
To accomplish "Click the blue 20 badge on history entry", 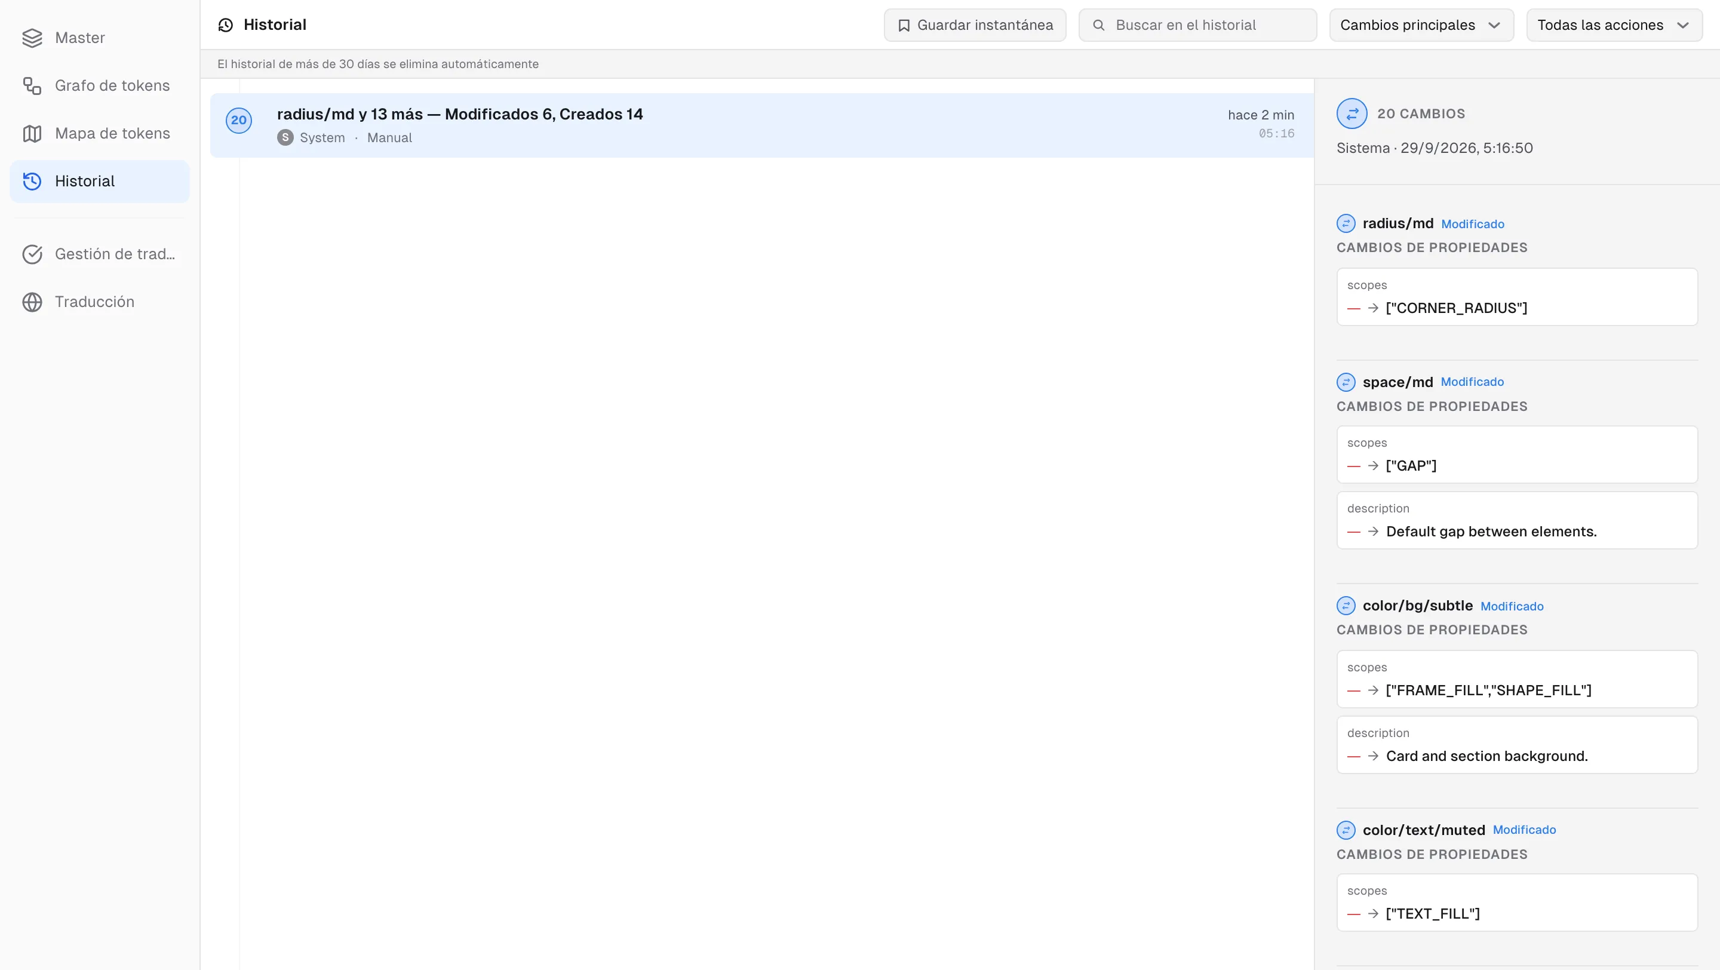I will (238, 120).
